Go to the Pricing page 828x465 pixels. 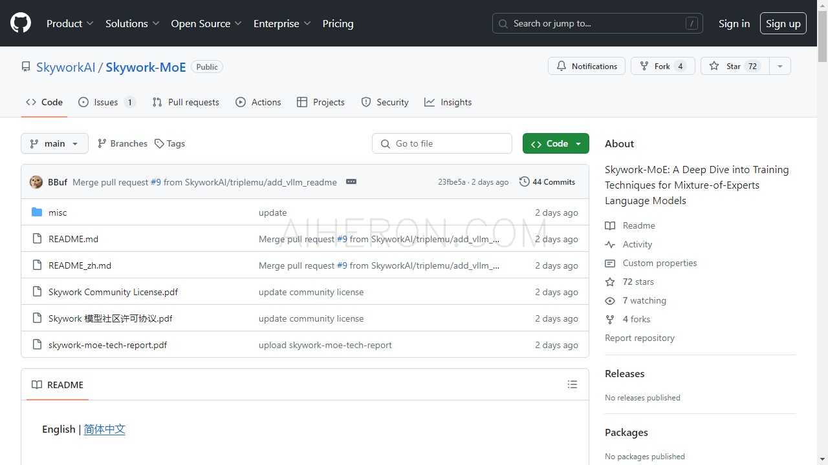[x=338, y=23]
